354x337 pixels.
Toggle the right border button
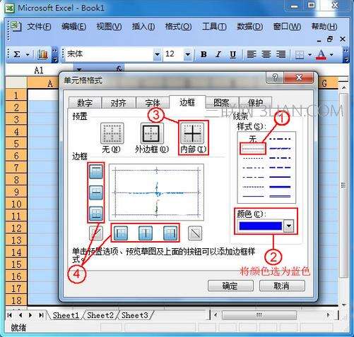coord(170,233)
